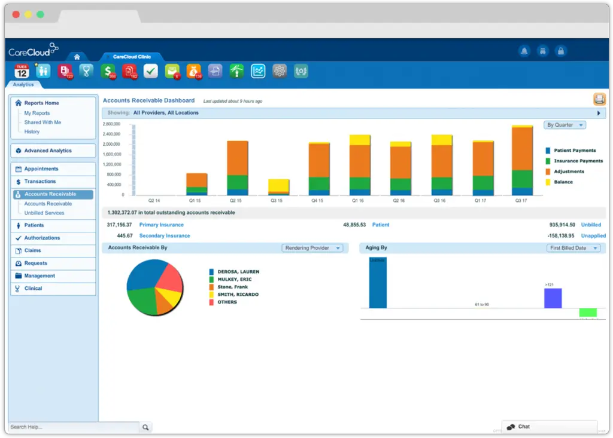Image resolution: width=613 pixels, height=438 pixels.
Task: Click the Unbilled amount link
Action: point(591,225)
